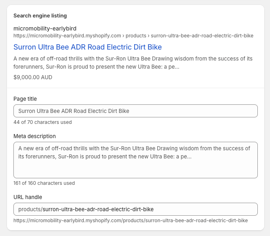This screenshot has height=236, width=270.
Task: Click the preview breadcrumb URL under the store name
Action: 133,36
